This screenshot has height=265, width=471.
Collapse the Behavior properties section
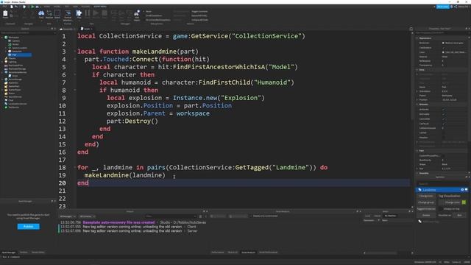pos(417,105)
